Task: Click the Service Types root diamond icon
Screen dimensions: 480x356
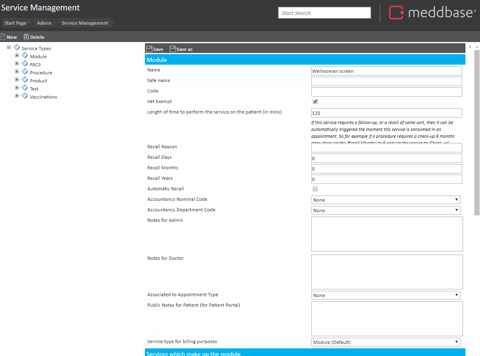Action: [x=17, y=47]
